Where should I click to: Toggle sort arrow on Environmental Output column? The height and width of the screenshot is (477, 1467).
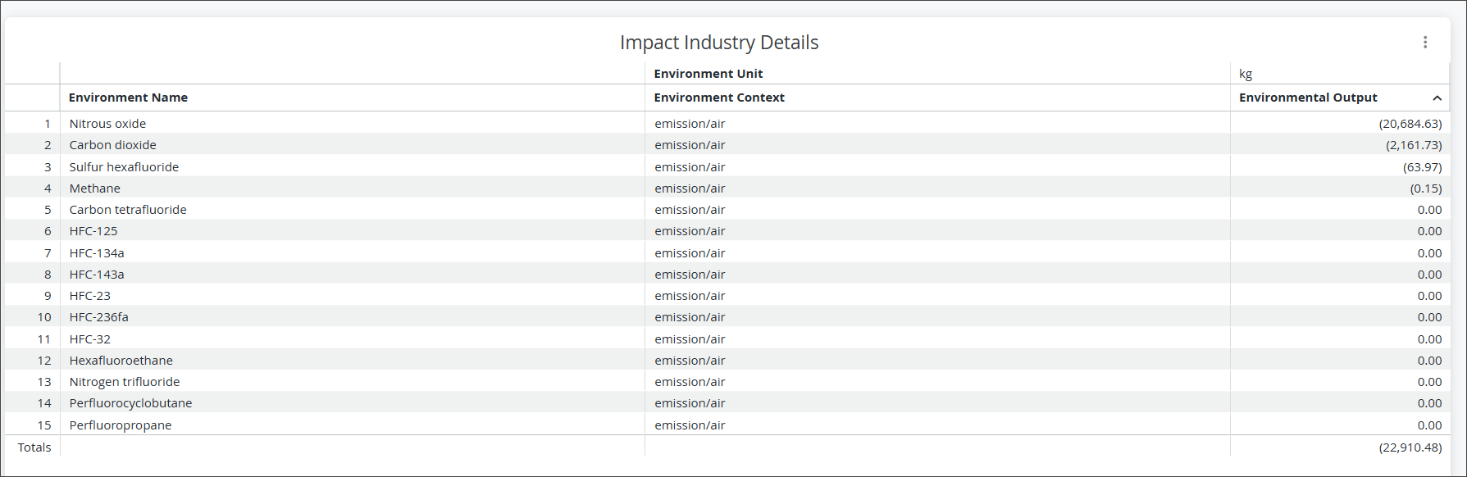(1437, 98)
